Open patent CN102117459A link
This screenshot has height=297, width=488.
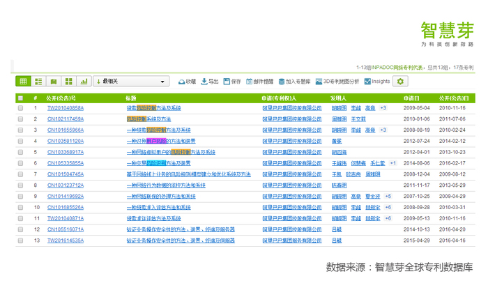tap(66, 119)
